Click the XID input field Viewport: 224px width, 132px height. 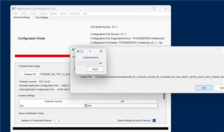[x=122, y=106]
